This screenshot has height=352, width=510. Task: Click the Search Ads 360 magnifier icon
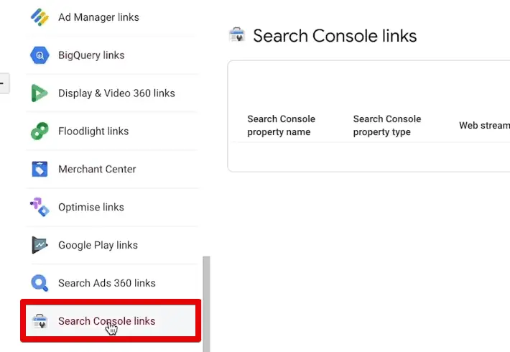pyautogui.click(x=40, y=283)
